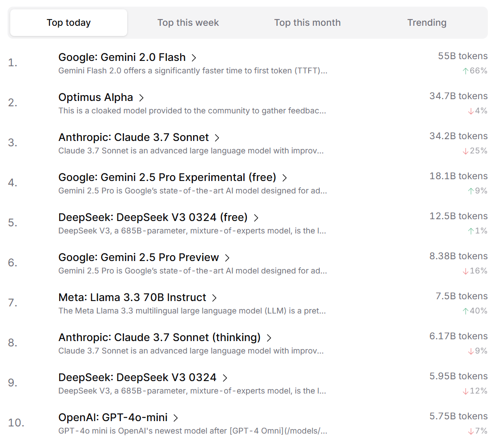Screen dimensions: 495x442
Task: Open Google: Gemini 2.0 Flash model link
Action: coord(122,57)
